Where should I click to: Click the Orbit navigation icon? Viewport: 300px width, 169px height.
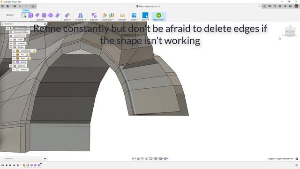coord(133,159)
